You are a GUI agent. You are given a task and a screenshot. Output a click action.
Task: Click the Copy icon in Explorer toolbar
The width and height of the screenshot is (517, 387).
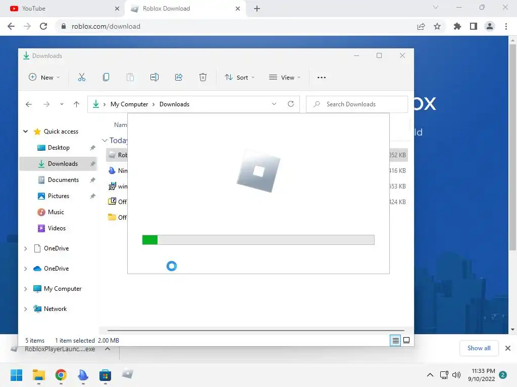coord(106,77)
